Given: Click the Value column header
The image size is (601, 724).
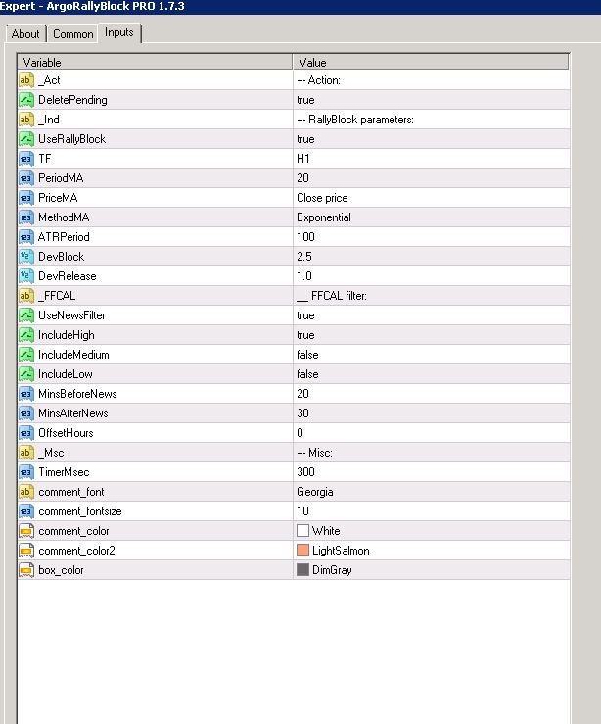Looking at the screenshot, I should pos(431,63).
